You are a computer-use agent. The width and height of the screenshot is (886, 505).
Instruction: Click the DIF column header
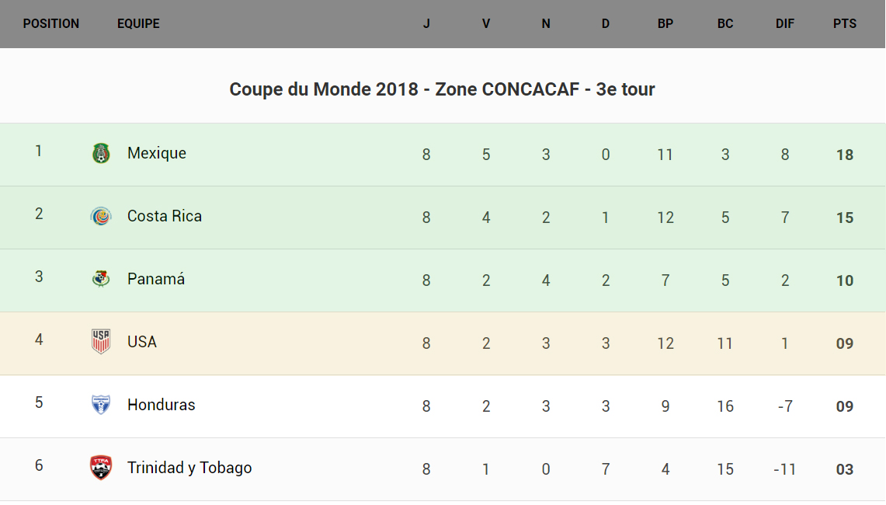tap(785, 24)
